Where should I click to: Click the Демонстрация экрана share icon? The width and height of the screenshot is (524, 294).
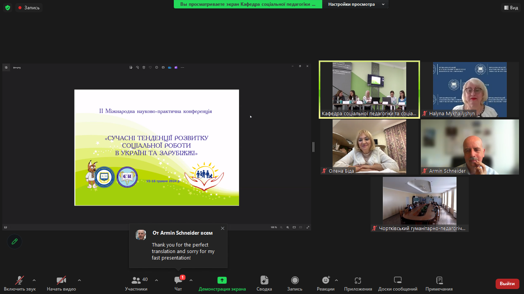[x=222, y=281]
